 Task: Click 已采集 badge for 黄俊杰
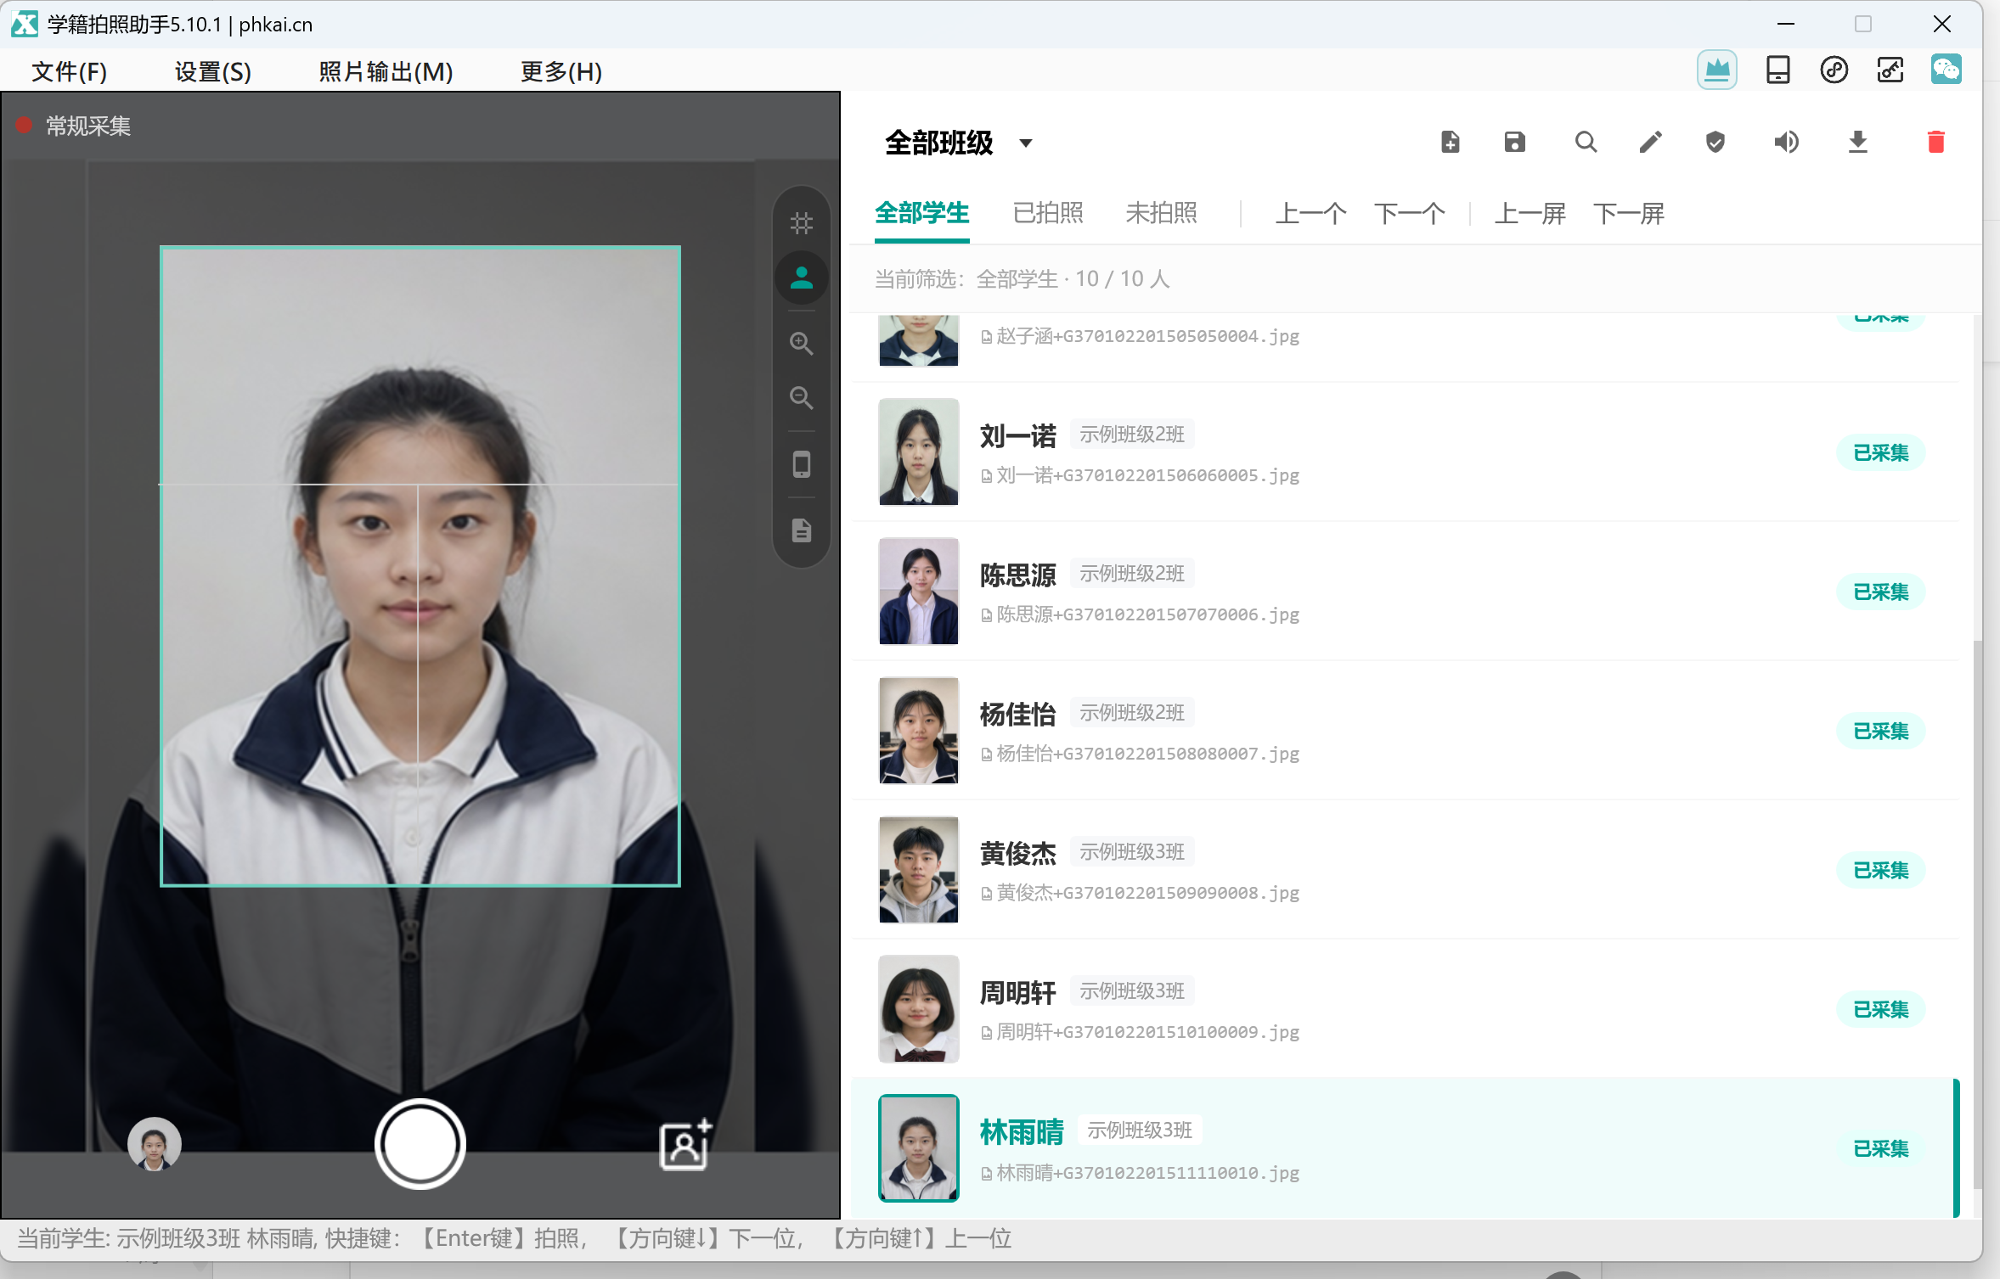tap(1880, 871)
